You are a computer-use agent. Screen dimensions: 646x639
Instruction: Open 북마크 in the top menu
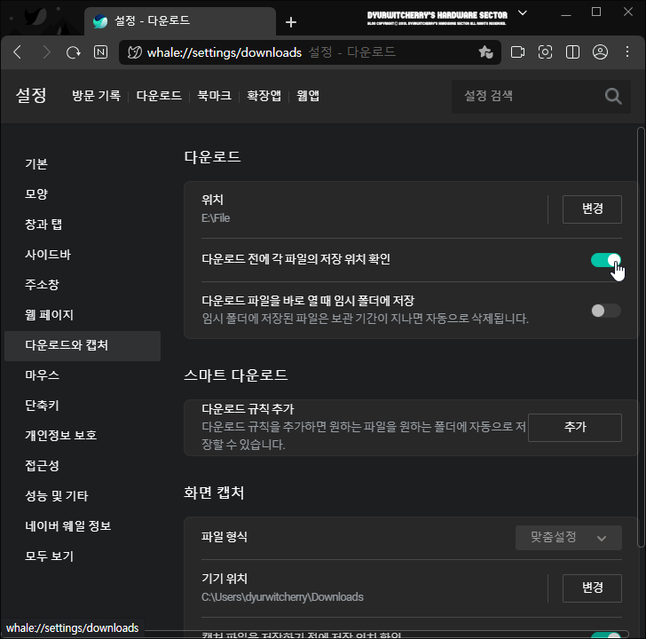pyautogui.click(x=214, y=96)
